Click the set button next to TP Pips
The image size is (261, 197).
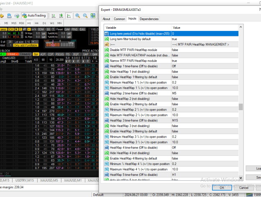(x=44, y=33)
